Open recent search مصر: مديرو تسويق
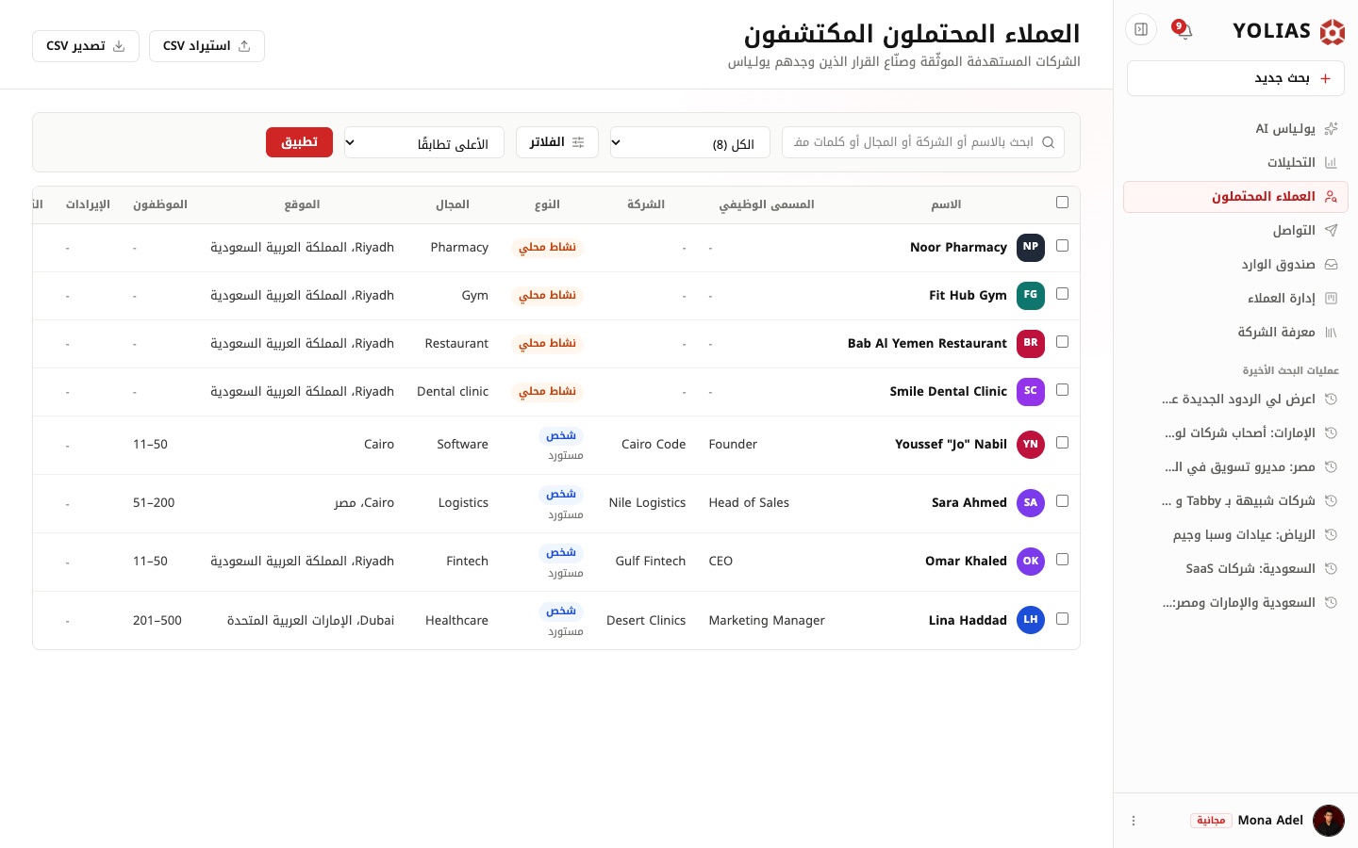This screenshot has width=1358, height=848. click(1235, 466)
